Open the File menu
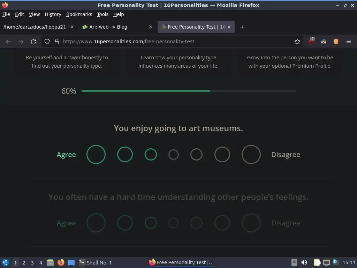This screenshot has height=268, width=357. (6, 14)
